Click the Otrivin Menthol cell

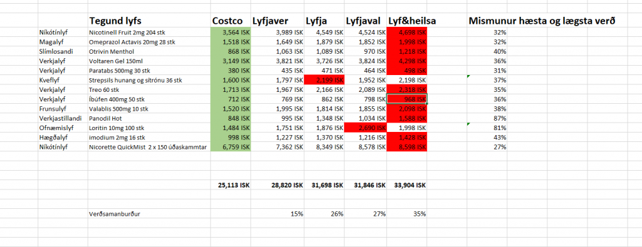[x=149, y=51]
